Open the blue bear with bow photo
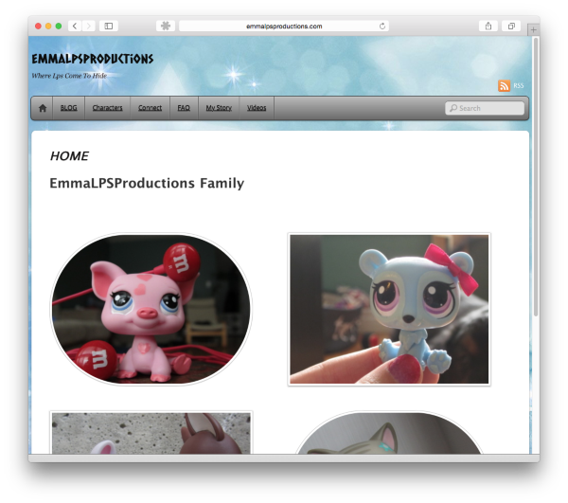 tap(389, 310)
